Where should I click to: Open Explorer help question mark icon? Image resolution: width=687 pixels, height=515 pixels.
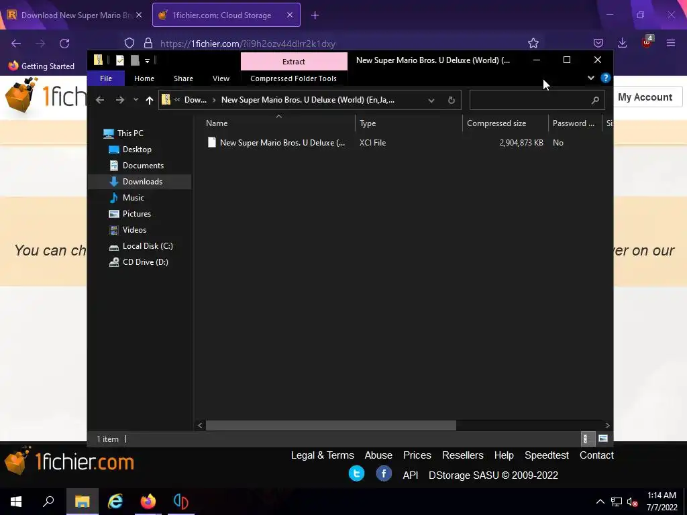[x=606, y=78]
